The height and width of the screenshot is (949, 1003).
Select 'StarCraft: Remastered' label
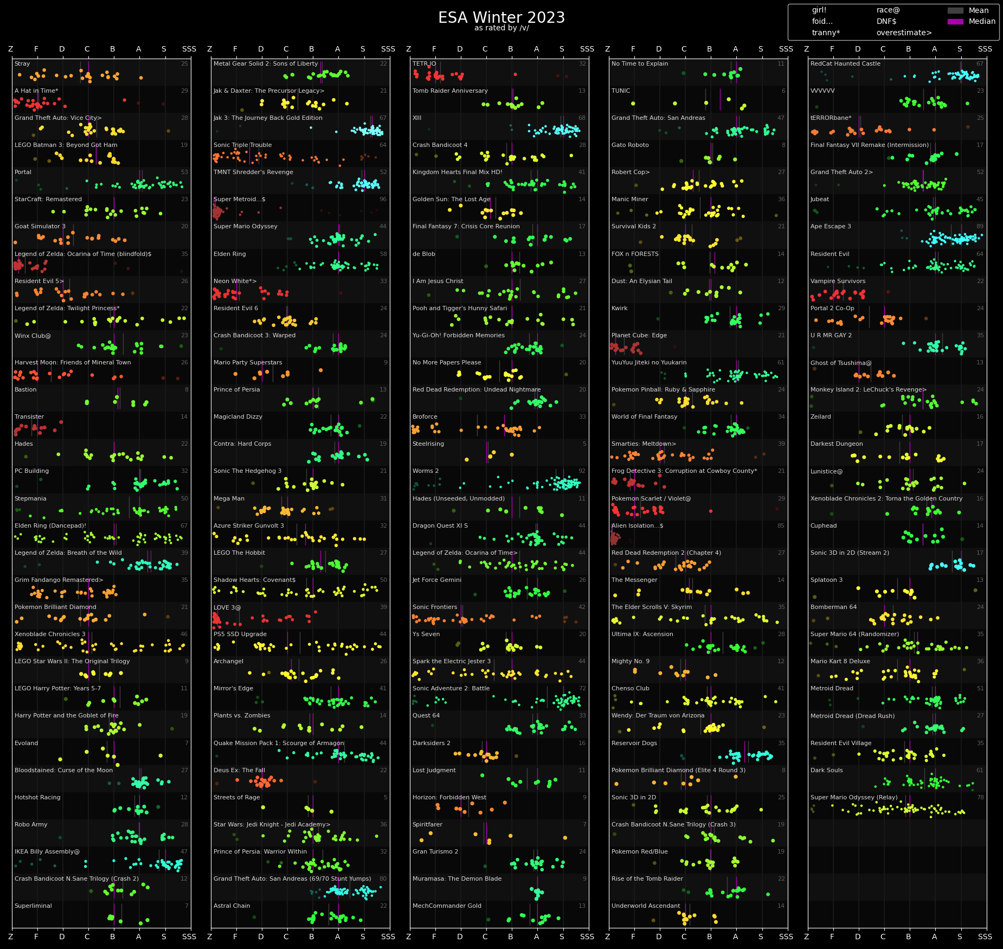(48, 200)
